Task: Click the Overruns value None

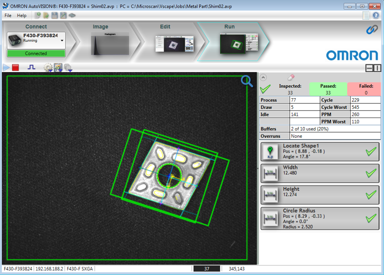Action: click(x=335, y=136)
